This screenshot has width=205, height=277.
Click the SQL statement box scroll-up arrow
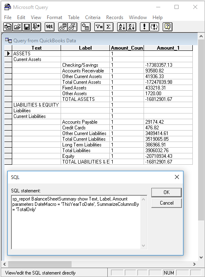coord(143,199)
